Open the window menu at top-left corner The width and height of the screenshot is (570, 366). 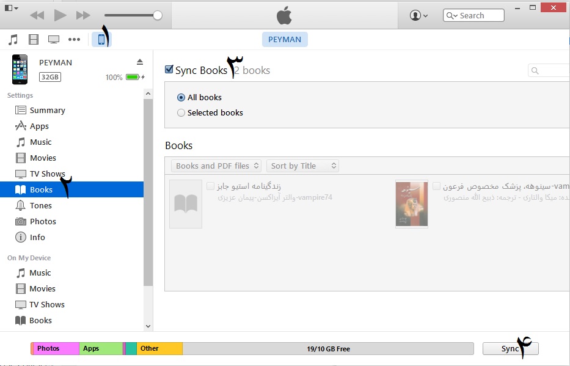pos(11,7)
